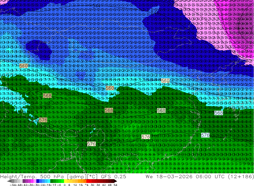
Task: Click the tan-colored 576 contour label
Action: [43, 120]
